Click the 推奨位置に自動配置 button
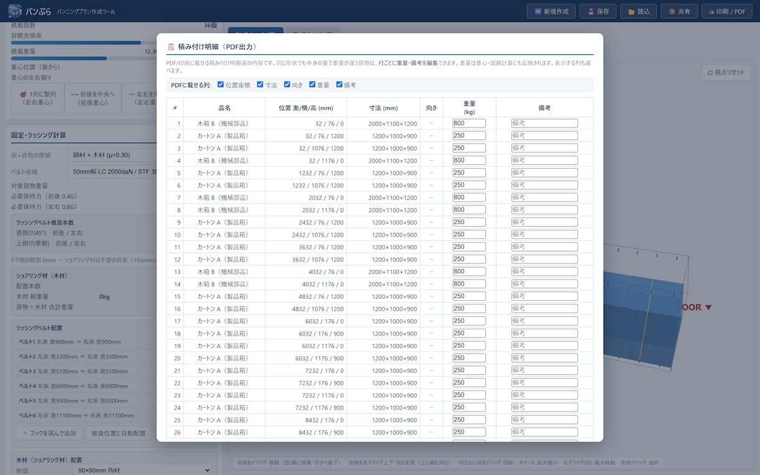 (118, 433)
